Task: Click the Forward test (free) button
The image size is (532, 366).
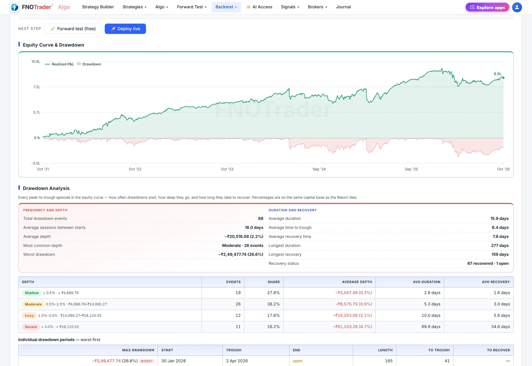Action: click(73, 29)
